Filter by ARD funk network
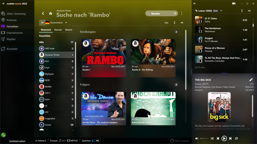The image size is (257, 144). 57,49
